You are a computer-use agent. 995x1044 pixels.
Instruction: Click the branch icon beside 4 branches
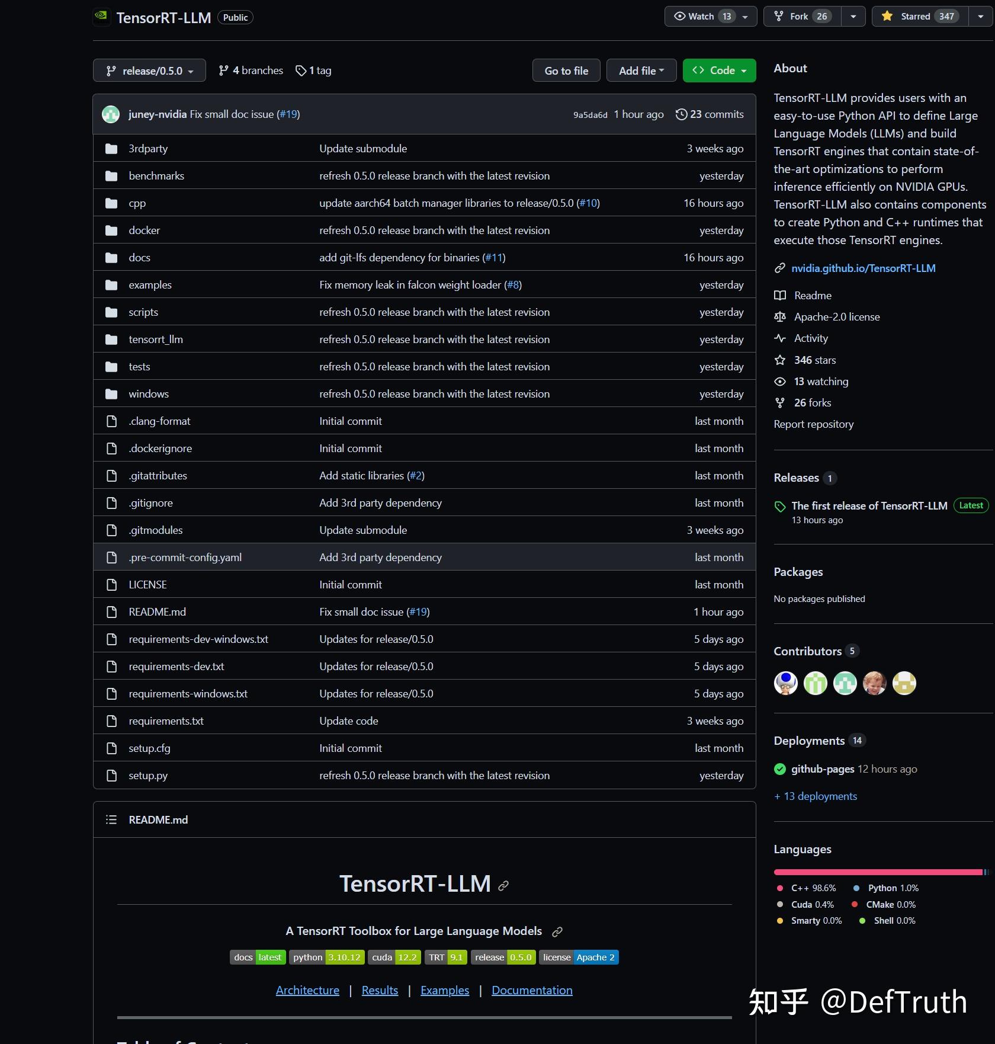pyautogui.click(x=223, y=71)
